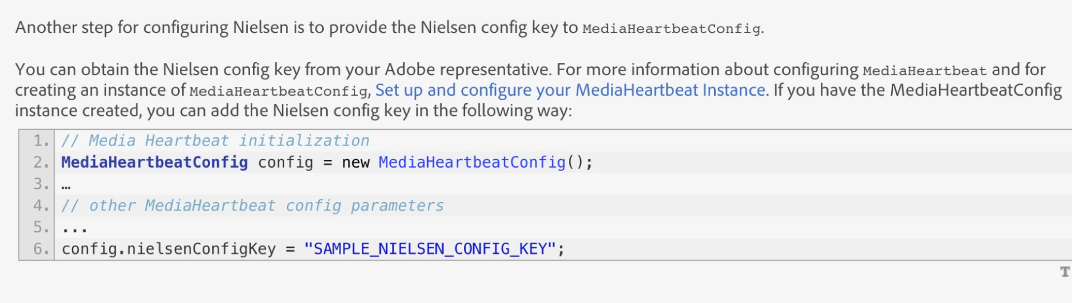Click the T icon below the code block
Viewport: 1072px width, 303px height.
(x=1065, y=272)
